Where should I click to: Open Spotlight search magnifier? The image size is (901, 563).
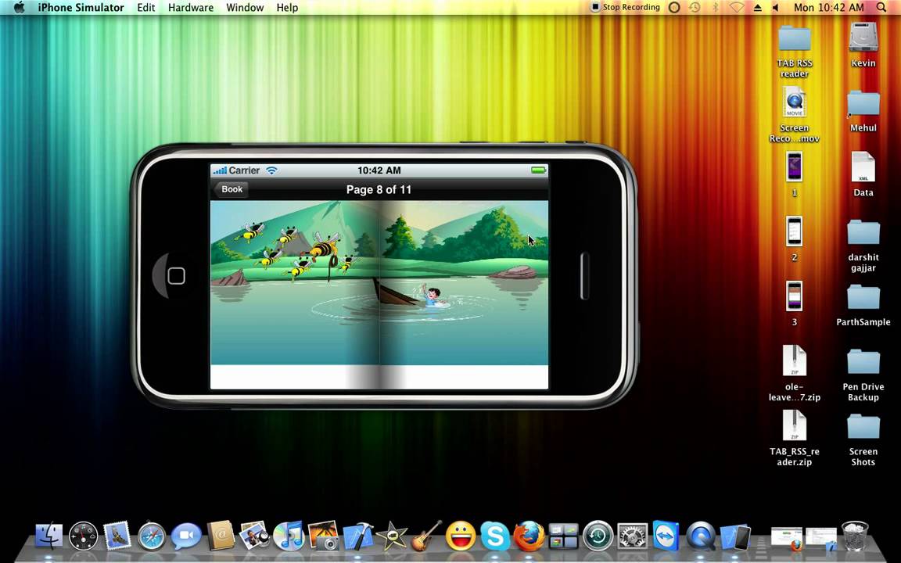[881, 8]
